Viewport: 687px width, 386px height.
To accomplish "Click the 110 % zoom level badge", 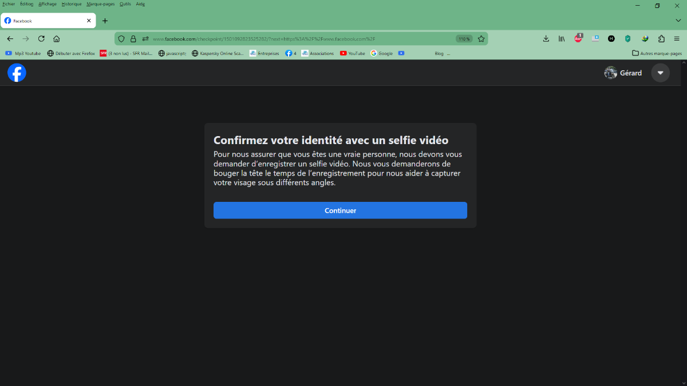I will [x=464, y=39].
